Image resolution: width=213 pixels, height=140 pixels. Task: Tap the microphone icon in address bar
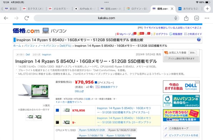(x=175, y=18)
